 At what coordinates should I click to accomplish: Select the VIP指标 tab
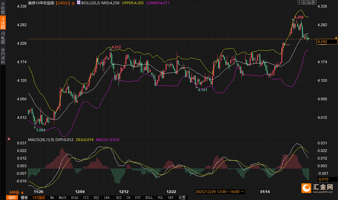click(39, 198)
